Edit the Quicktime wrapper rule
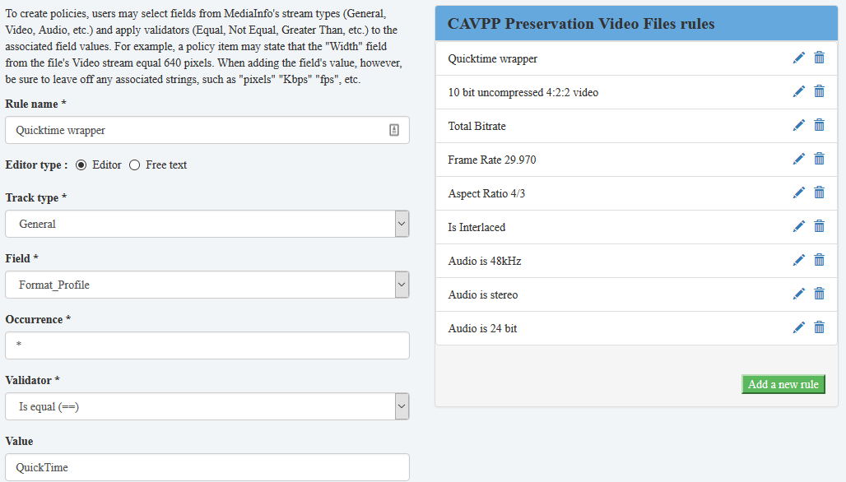Screen dimensions: 846x482 click(798, 58)
